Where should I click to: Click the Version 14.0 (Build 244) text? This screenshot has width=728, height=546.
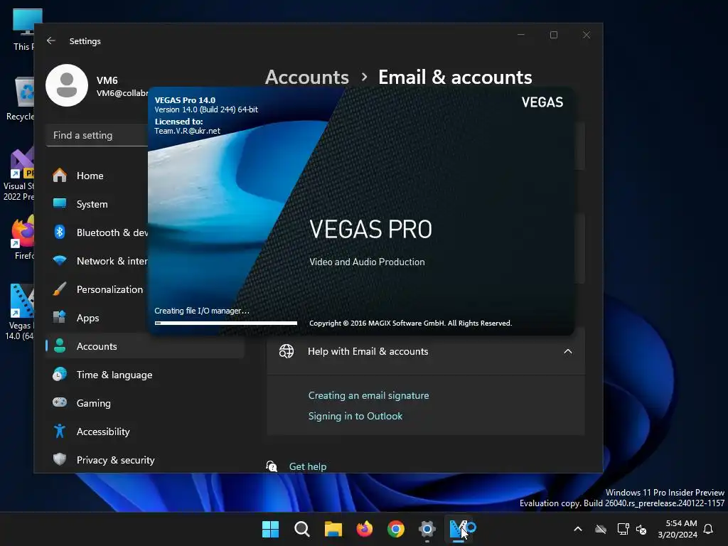pyautogui.click(x=206, y=109)
